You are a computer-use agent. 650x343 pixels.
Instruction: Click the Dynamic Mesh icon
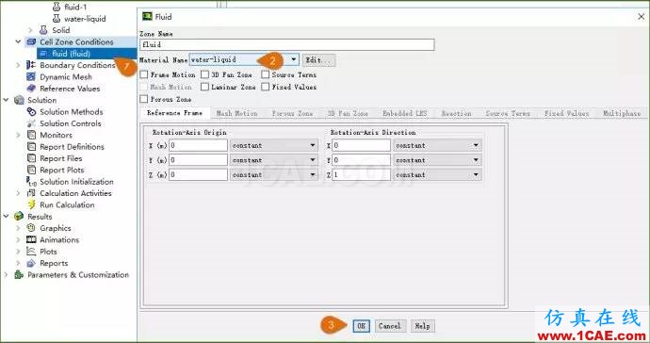point(31,76)
